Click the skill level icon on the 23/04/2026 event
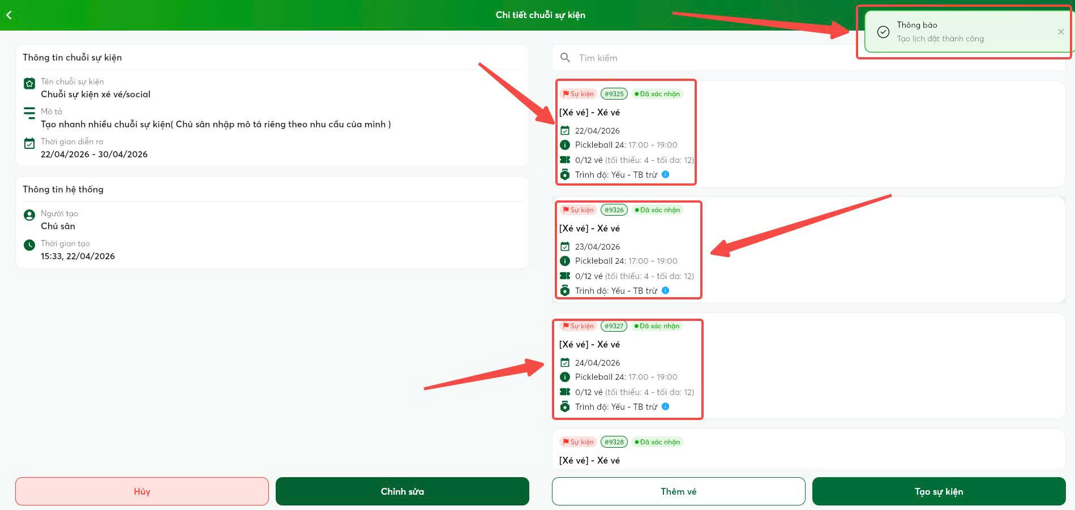Image resolution: width=1075 pixels, height=510 pixels. pyautogui.click(x=565, y=290)
